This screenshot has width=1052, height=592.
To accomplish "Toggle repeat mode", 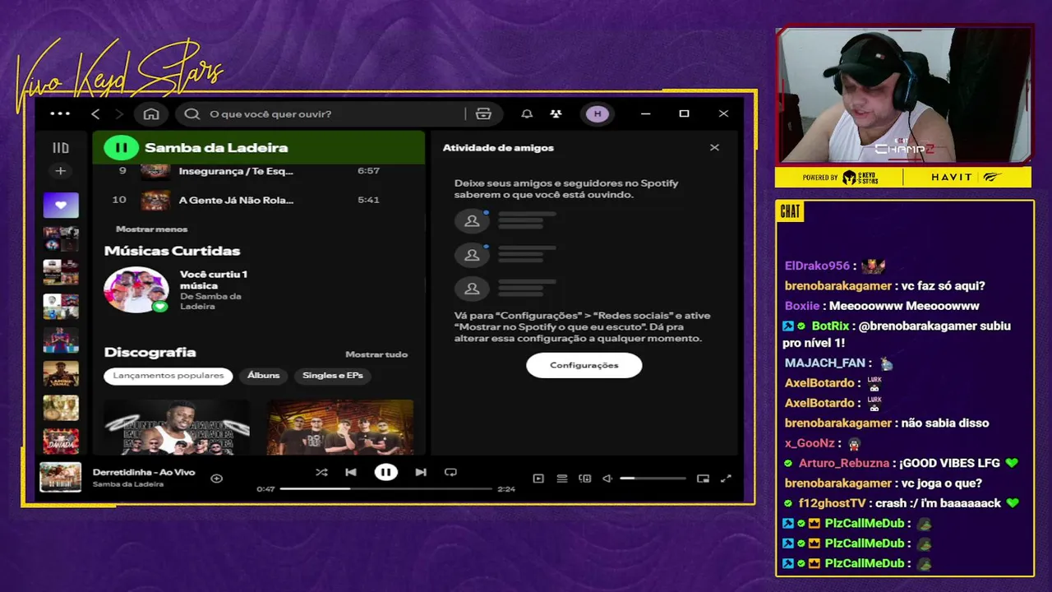I will [450, 472].
